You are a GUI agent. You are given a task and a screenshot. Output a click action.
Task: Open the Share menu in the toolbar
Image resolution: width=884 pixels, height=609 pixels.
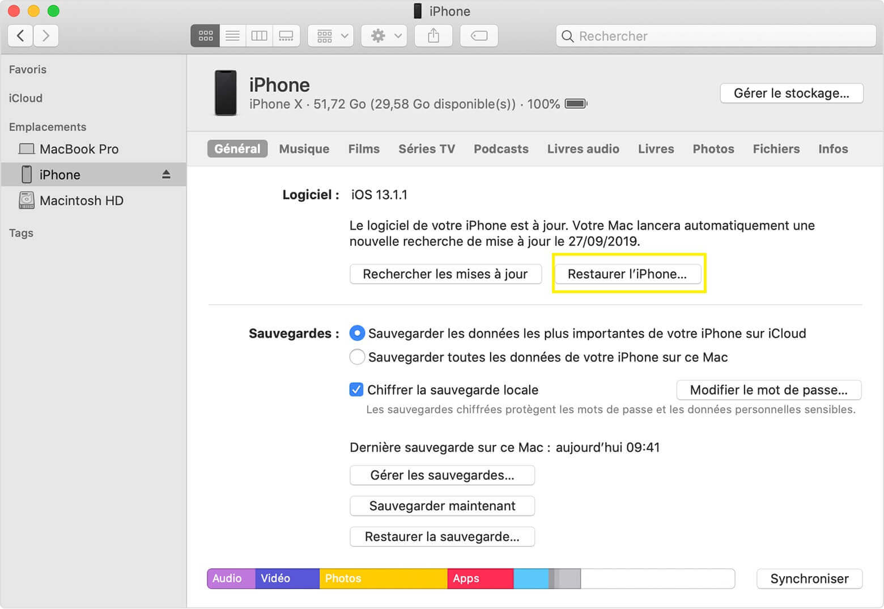coord(433,36)
